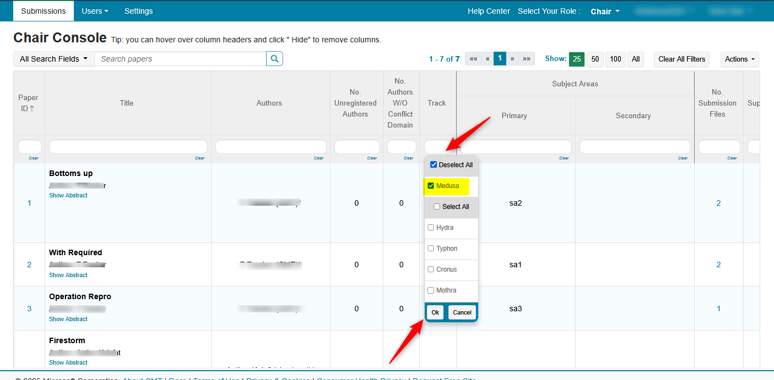774x380 pixels.
Task: Enable the Cronus track checkbox
Action: pyautogui.click(x=431, y=269)
